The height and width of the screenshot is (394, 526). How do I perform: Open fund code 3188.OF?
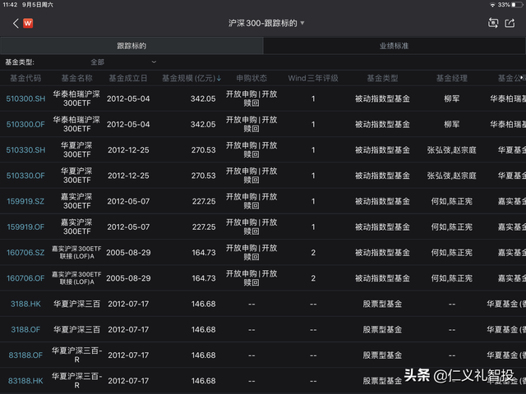tap(25, 329)
